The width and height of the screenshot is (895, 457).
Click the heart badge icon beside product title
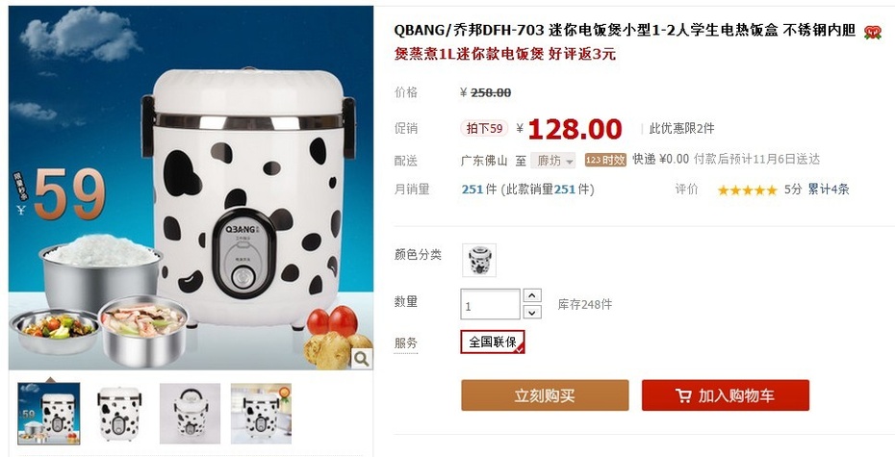(x=872, y=32)
